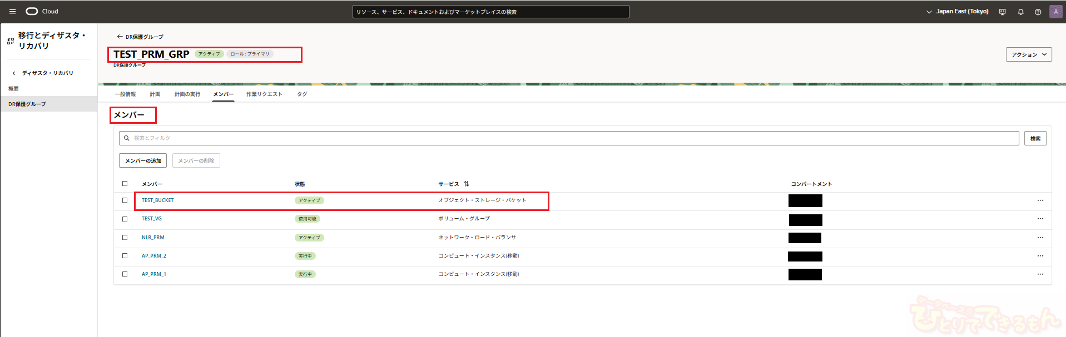Open the hamburger navigation menu
1066x337 pixels.
(x=12, y=11)
